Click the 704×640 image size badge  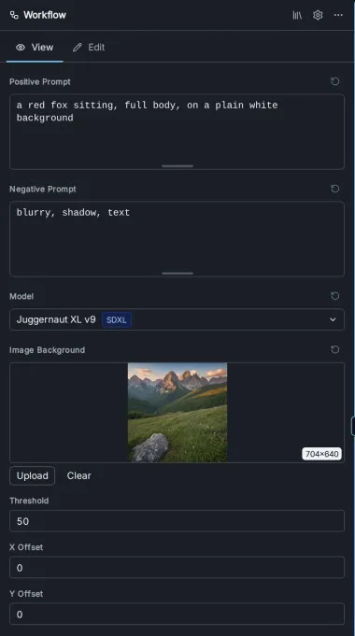coord(321,454)
